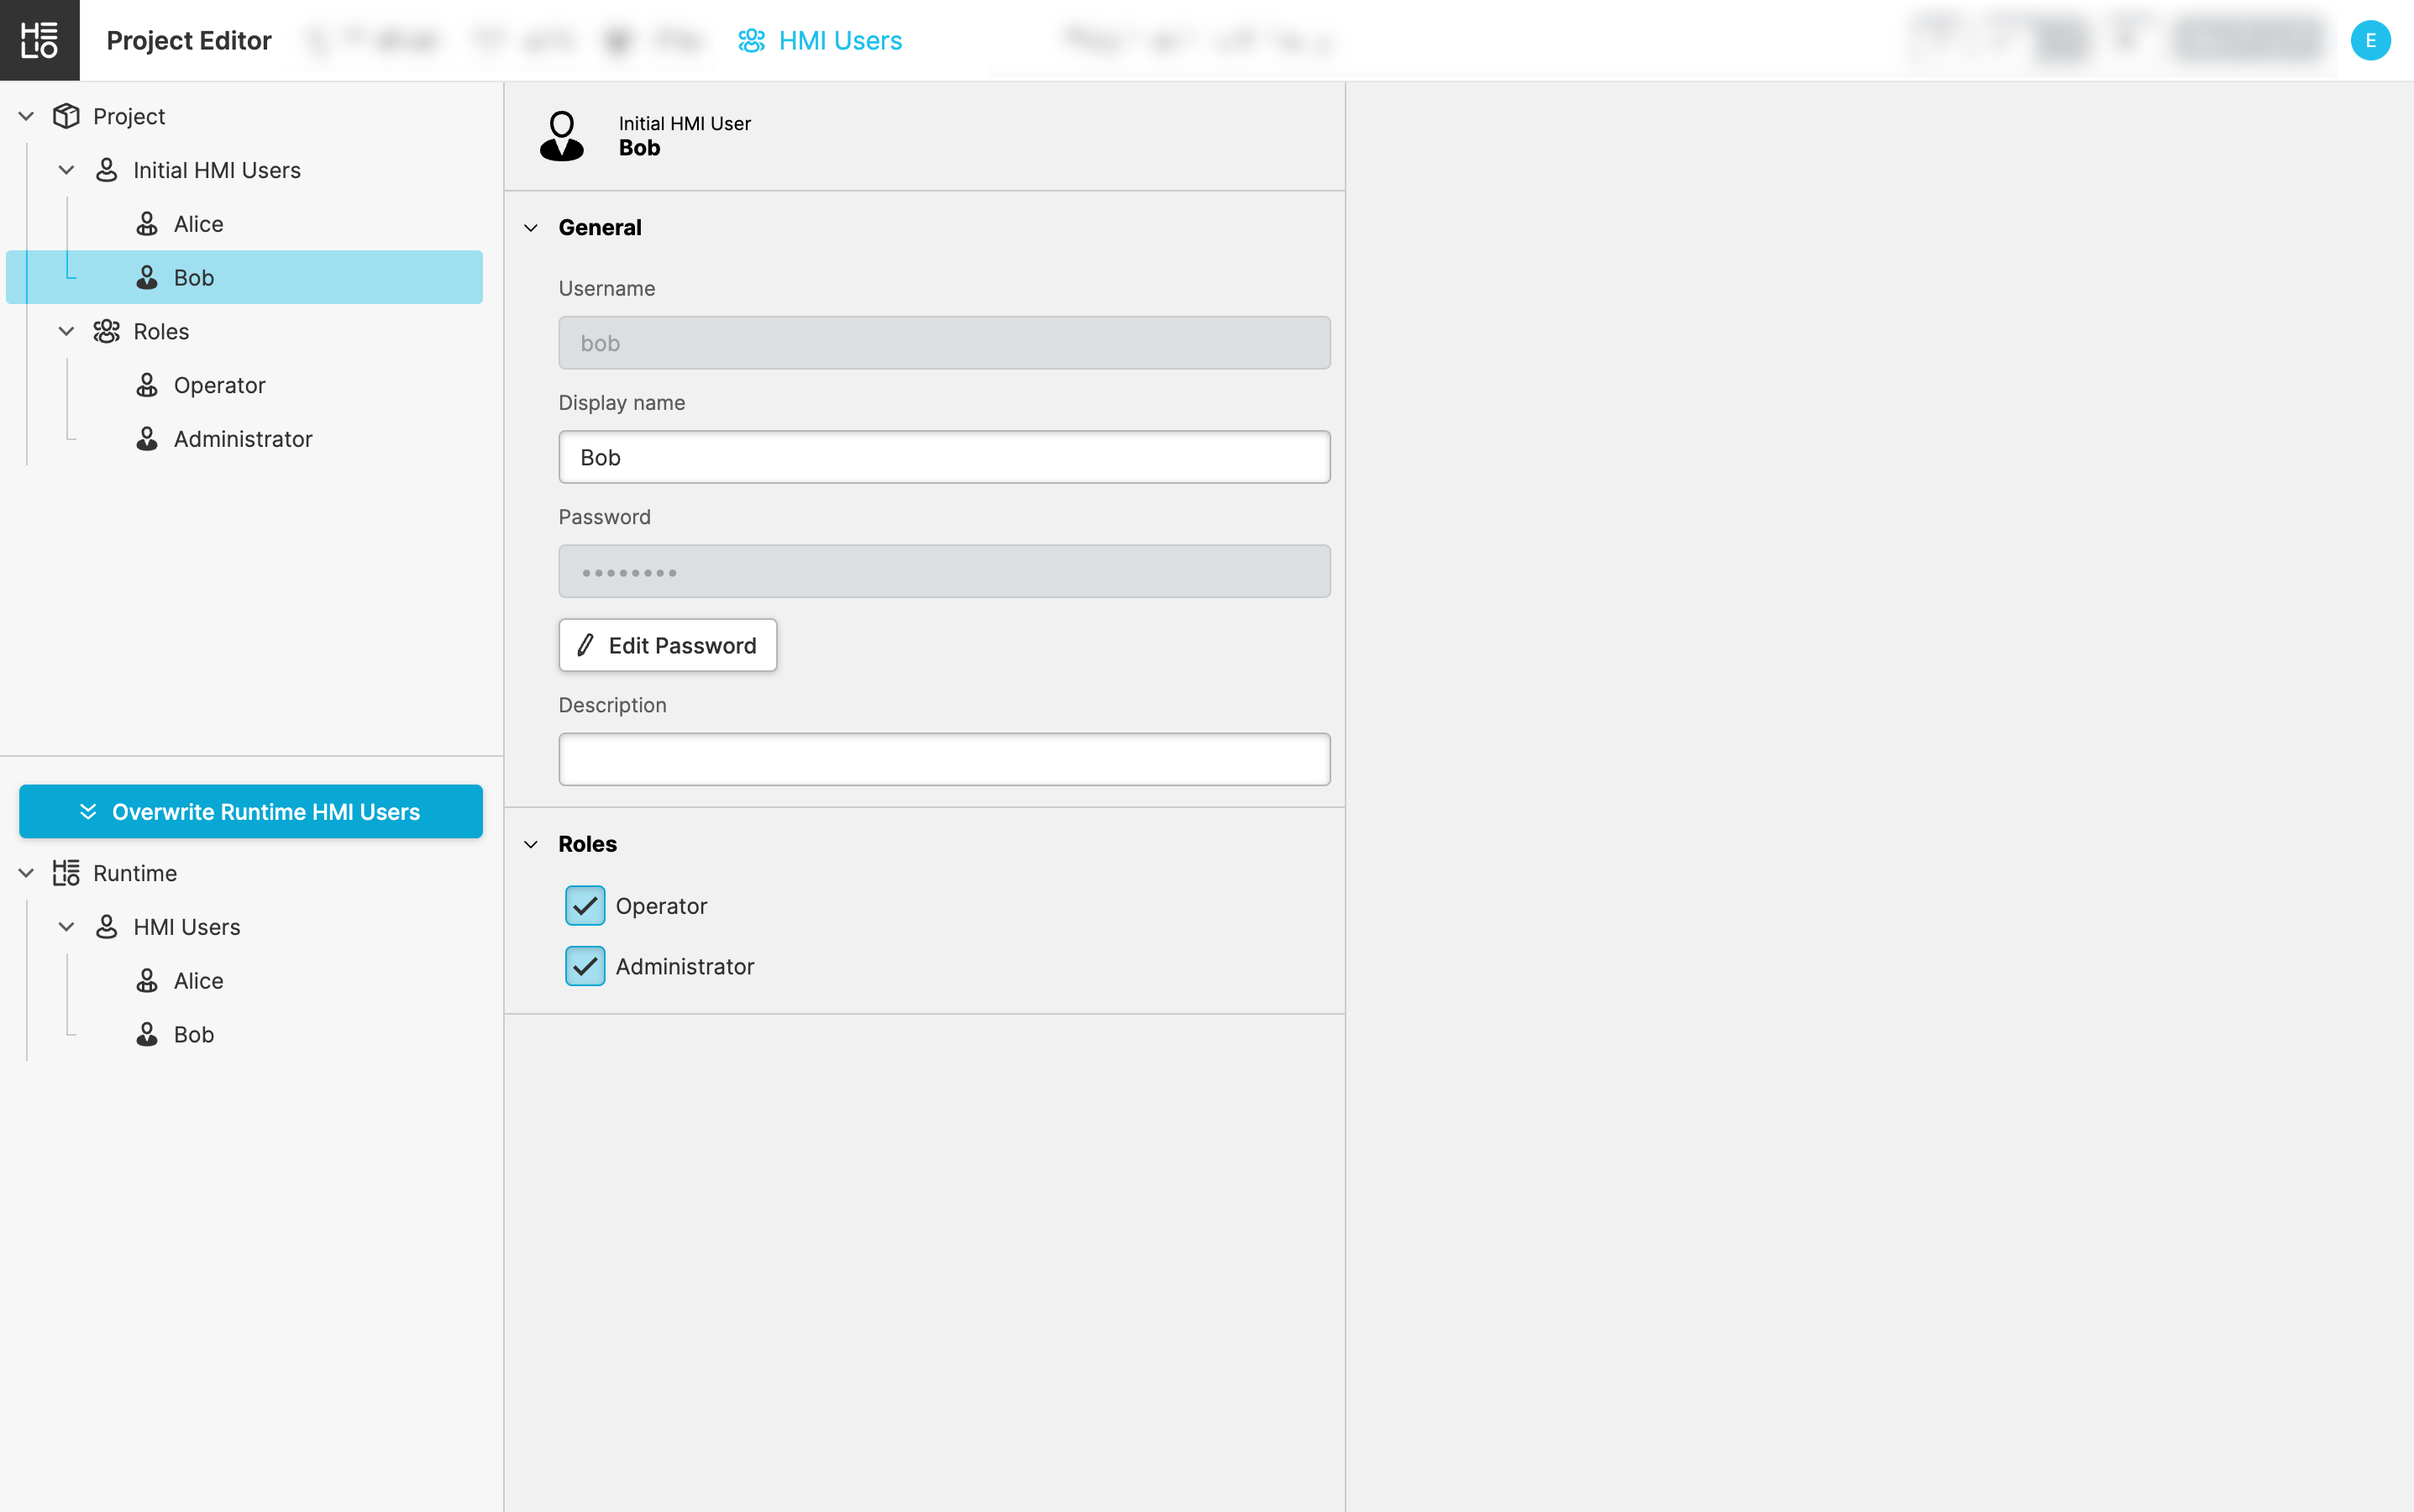Uncheck the Administrator role checkbox
2414x1512 pixels.
click(x=585, y=966)
